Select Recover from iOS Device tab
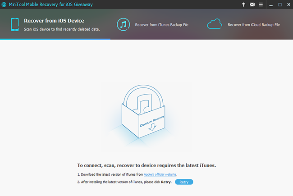 point(55,24)
